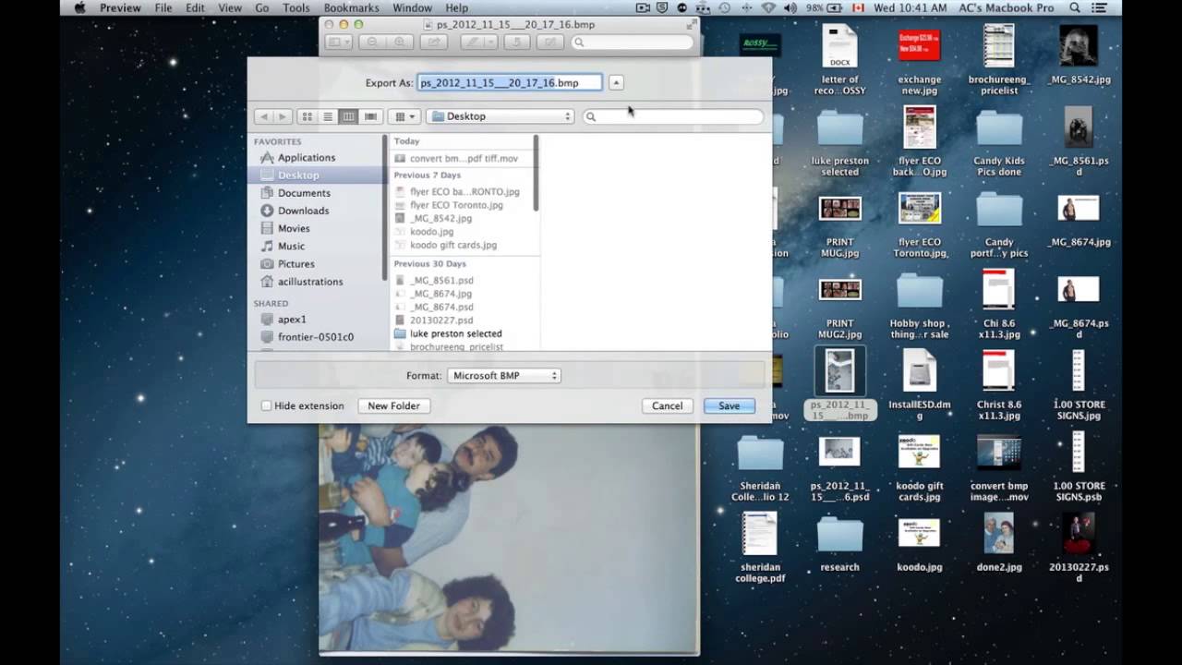Click Preview toolbar zoom in icon
Screen dimensions: 1182x665
coord(400,42)
